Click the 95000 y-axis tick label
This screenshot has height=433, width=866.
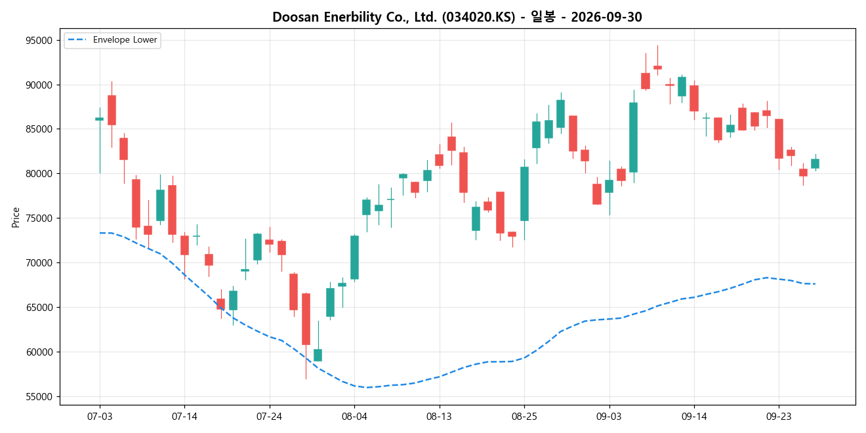(x=39, y=41)
